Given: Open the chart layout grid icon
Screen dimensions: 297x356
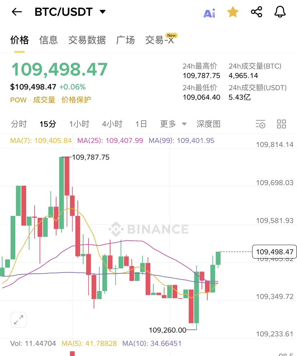Looking at the screenshot, I should click(281, 124).
